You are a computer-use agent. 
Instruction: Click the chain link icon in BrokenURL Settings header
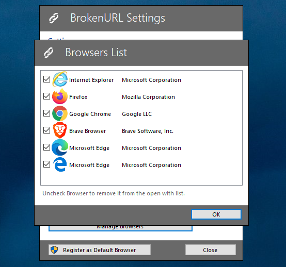coord(54,18)
